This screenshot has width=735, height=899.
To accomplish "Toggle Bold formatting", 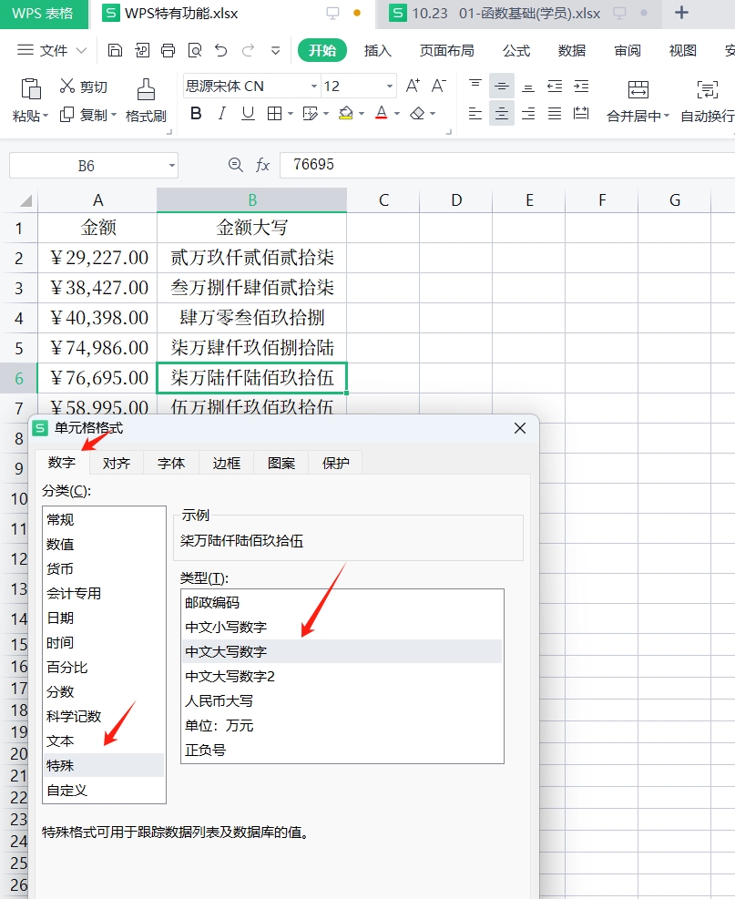I will (196, 114).
